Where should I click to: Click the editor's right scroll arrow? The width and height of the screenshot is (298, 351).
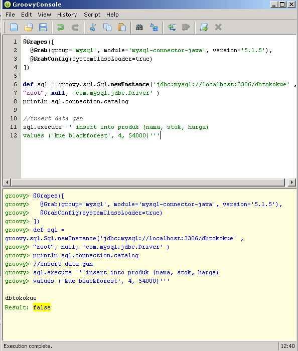(291, 182)
